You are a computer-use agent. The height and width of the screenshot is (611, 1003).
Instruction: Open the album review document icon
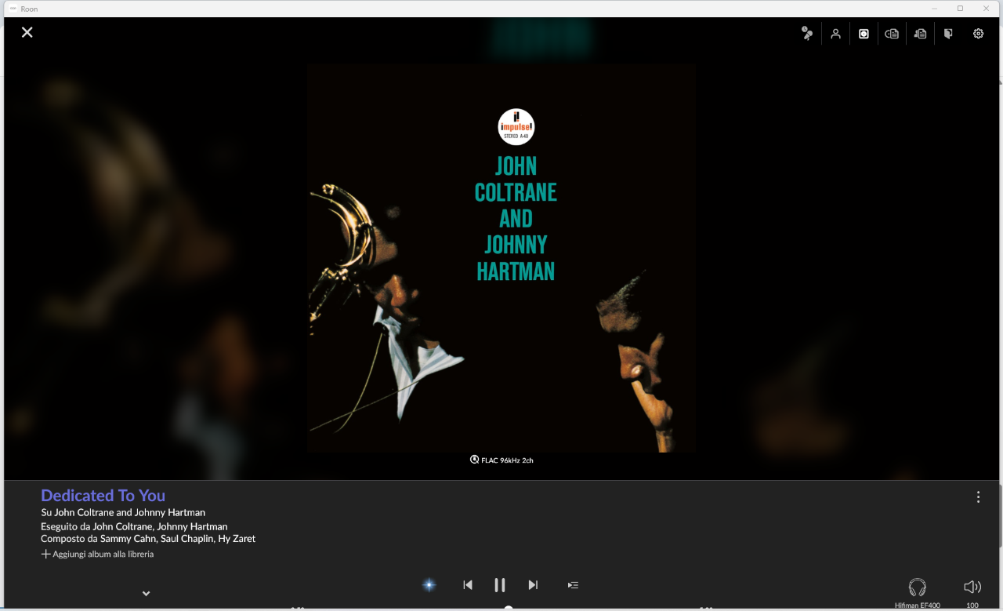(x=892, y=34)
